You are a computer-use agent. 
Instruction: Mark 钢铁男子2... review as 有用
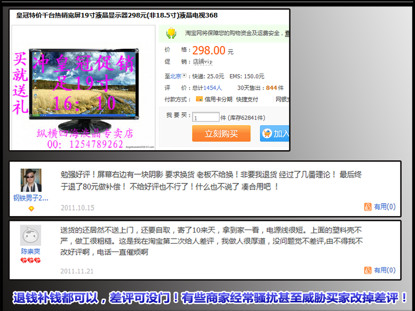coord(385,207)
